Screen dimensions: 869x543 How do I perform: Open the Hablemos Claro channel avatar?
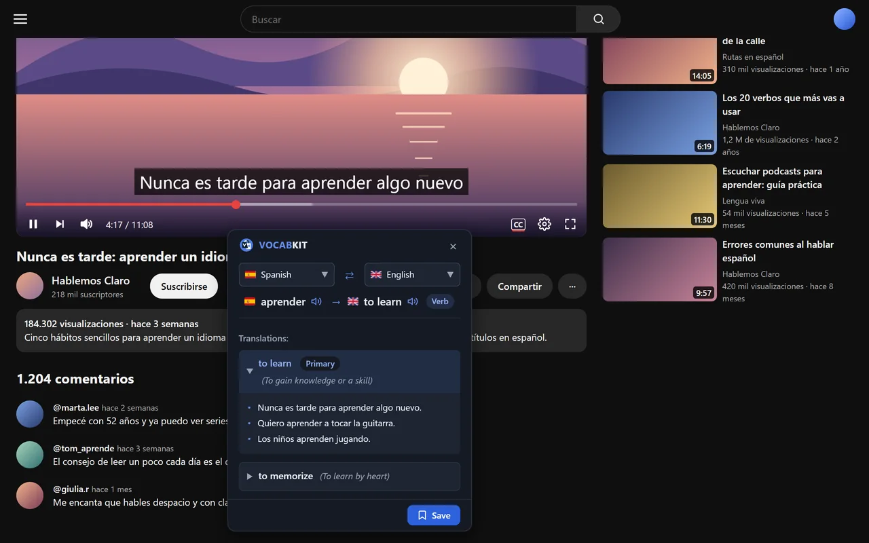pos(30,286)
